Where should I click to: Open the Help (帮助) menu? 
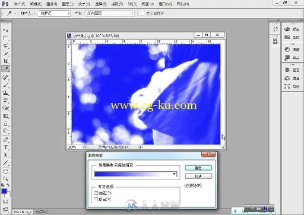tap(183, 4)
